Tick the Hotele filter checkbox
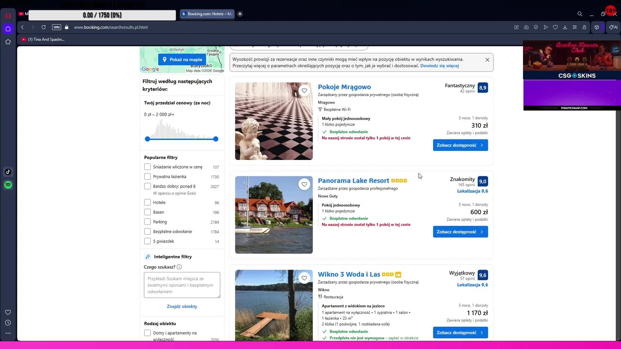Screen dimensions: 621x349 pos(147,202)
